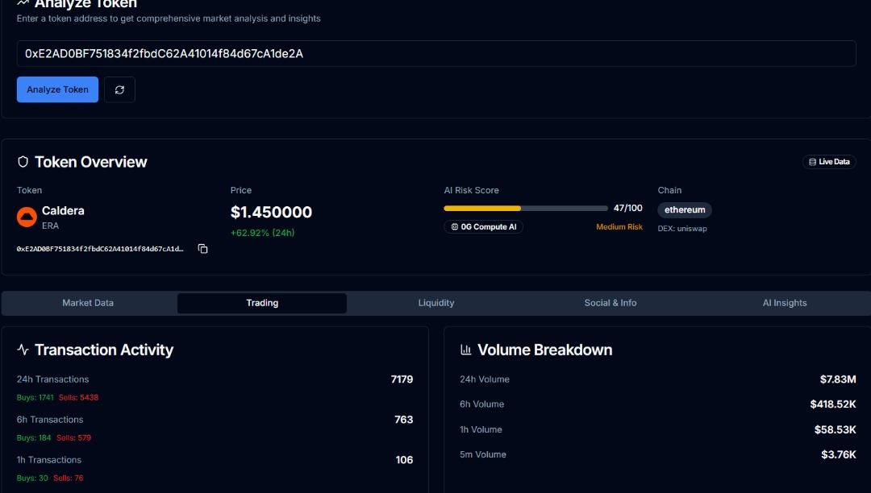Click the token address input field
Screen dimensions: 871x493
[x=436, y=54]
